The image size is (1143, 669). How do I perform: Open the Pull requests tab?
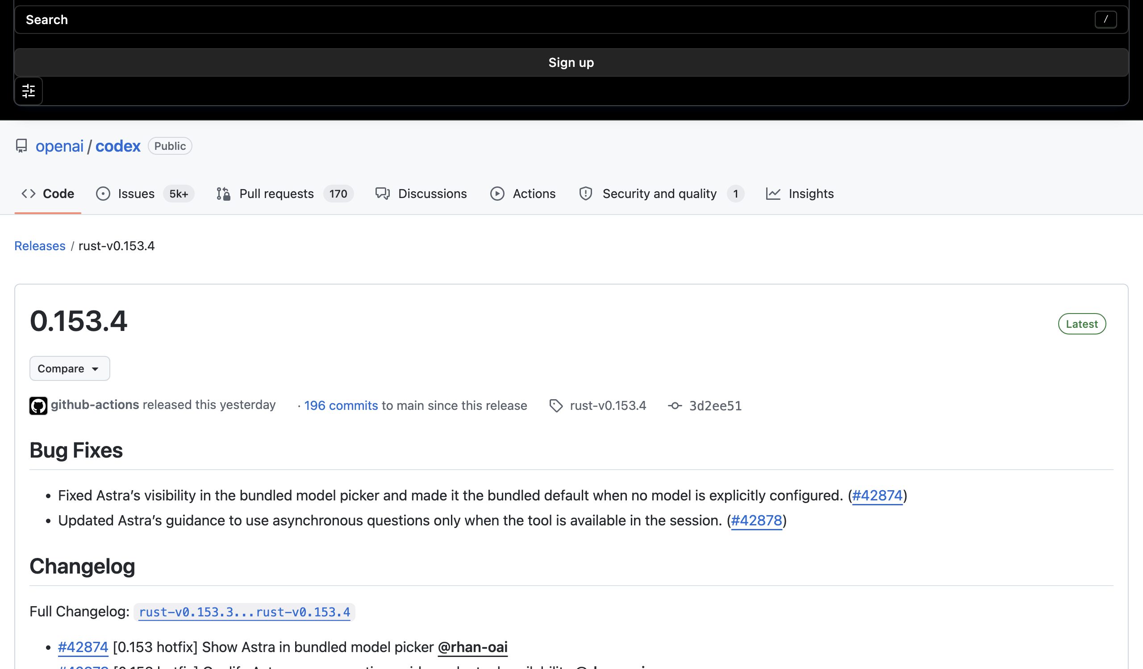point(285,194)
